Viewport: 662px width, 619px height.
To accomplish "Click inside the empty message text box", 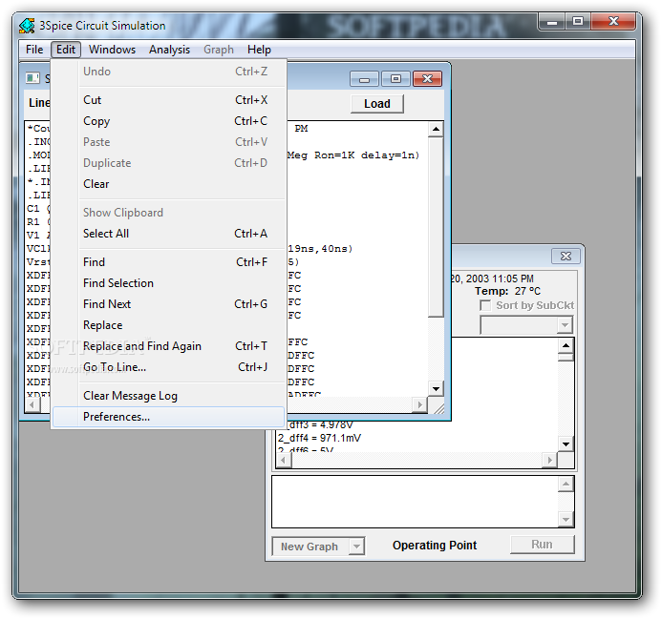I will coord(415,502).
